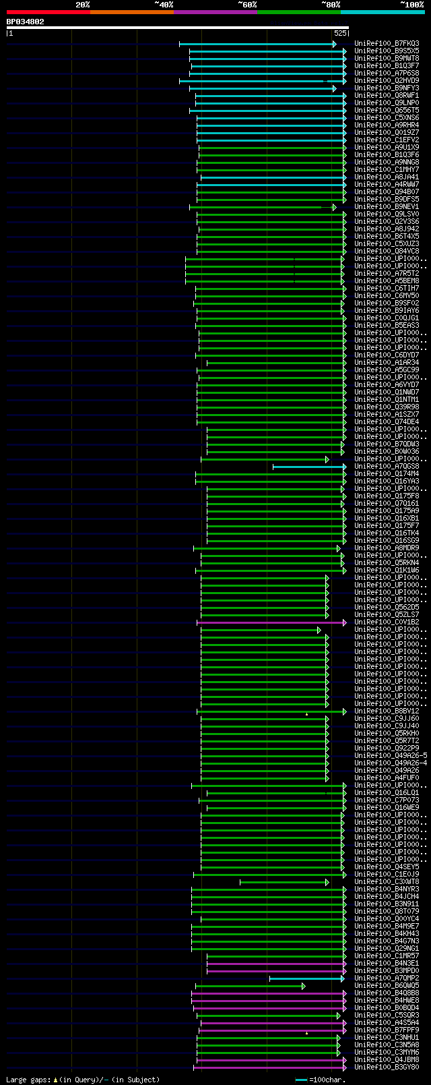Image resolution: width=431 pixels, height=1085 pixels.
Task: Select label UniRef100_C9JJ60
Action: [x=387, y=719]
